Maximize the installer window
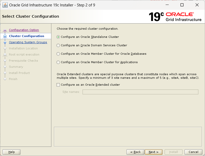Screen dimensions: 205x156 (x=182, y=5)
